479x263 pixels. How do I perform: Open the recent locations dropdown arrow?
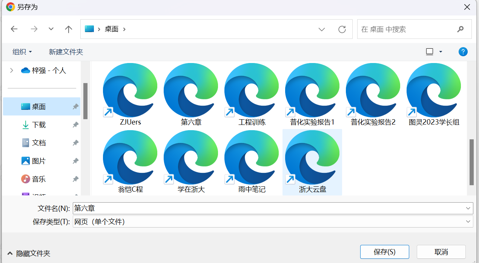pyautogui.click(x=51, y=29)
